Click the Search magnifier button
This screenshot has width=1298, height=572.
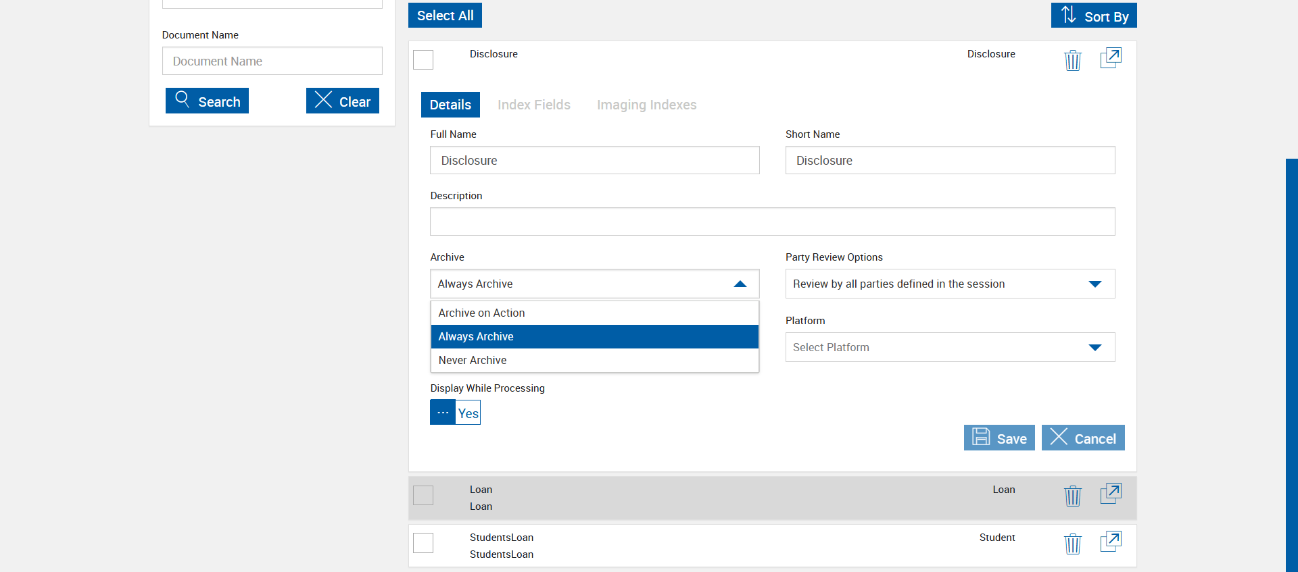207,101
